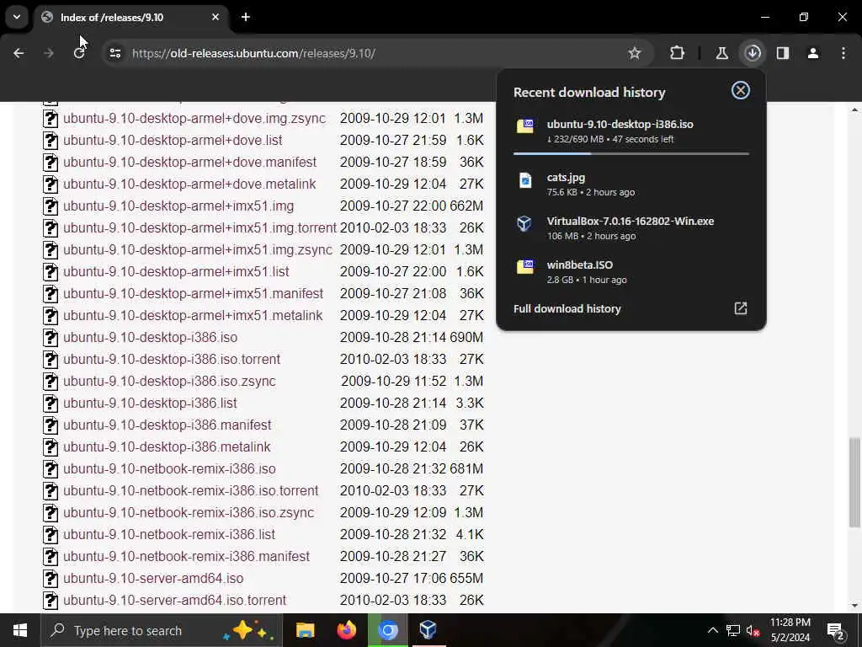Image resolution: width=862 pixels, height=647 pixels.
Task: Click the ubuntu-9.10-desktop-i386.iso download icon
Action: click(x=525, y=126)
